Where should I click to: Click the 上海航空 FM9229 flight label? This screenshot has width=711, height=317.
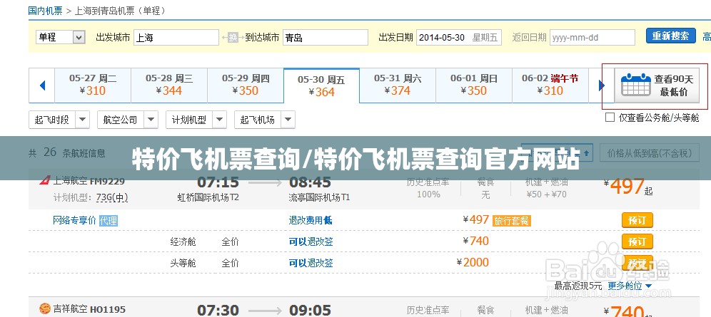89,182
